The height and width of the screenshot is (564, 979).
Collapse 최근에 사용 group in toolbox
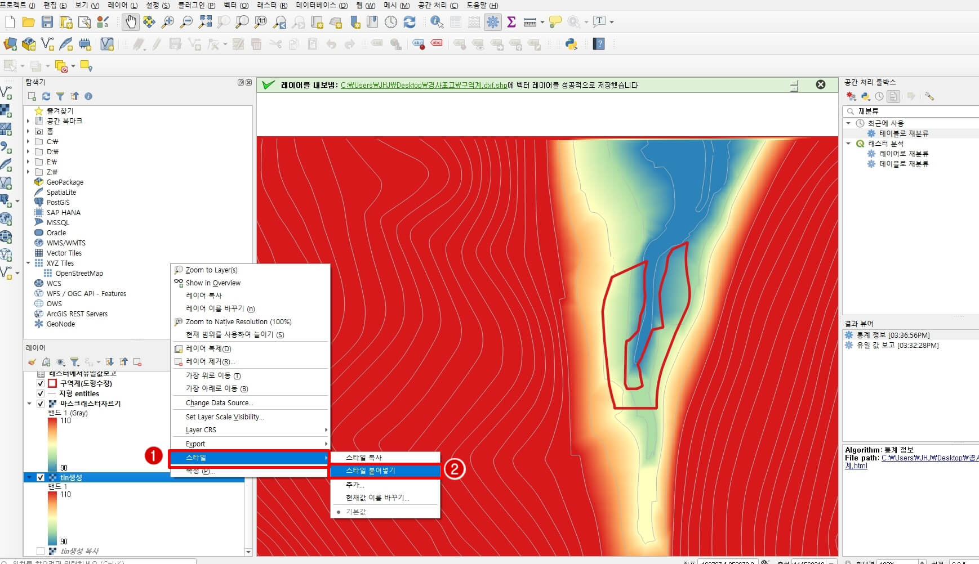848,123
